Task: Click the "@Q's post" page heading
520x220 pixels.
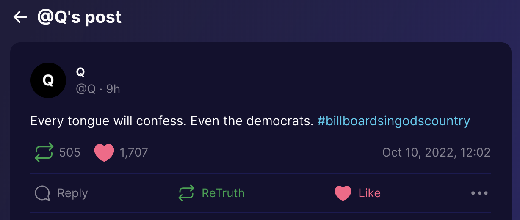Action: (x=79, y=17)
